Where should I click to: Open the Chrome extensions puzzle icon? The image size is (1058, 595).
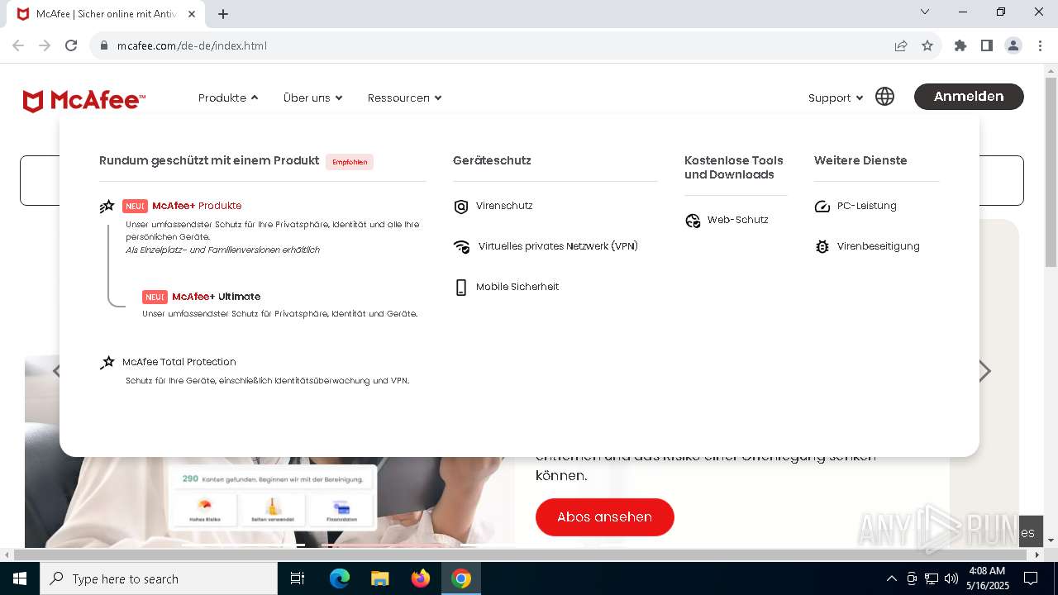[960, 45]
